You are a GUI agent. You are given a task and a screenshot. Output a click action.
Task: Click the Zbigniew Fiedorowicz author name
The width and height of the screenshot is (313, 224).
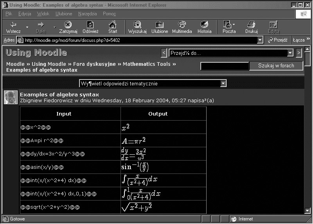46,100
